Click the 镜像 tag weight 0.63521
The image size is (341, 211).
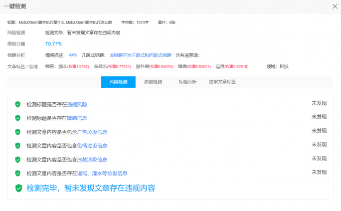(199, 67)
